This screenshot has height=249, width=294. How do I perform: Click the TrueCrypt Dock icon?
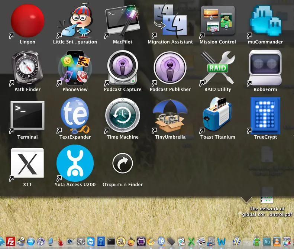pos(101,242)
